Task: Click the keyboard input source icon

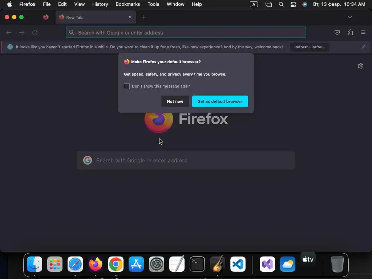Action: pos(254,4)
